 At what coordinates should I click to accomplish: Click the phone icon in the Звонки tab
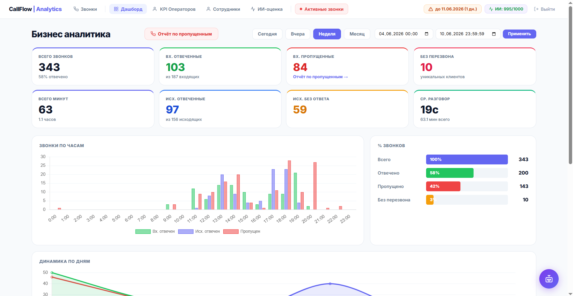tap(76, 9)
